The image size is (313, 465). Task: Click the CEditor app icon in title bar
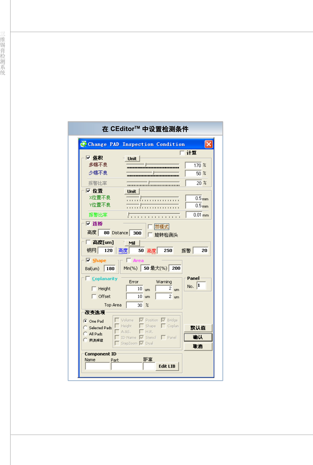83,144
